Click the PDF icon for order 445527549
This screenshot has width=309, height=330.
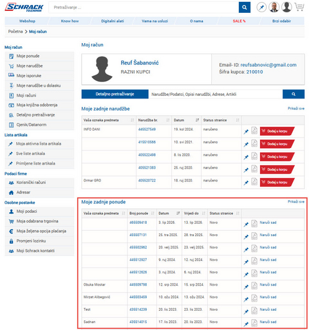point(254,131)
